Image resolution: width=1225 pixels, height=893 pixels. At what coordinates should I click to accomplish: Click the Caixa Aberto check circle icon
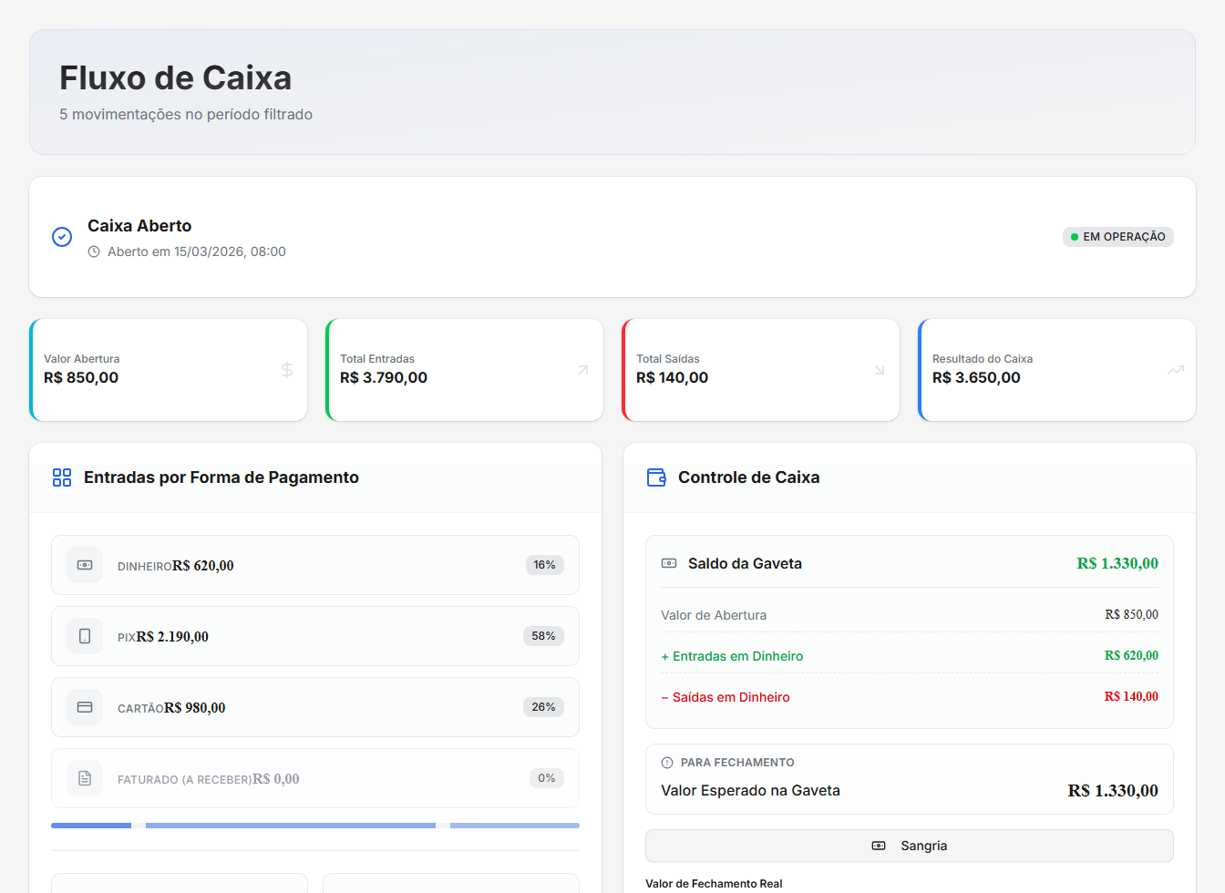[62, 237]
